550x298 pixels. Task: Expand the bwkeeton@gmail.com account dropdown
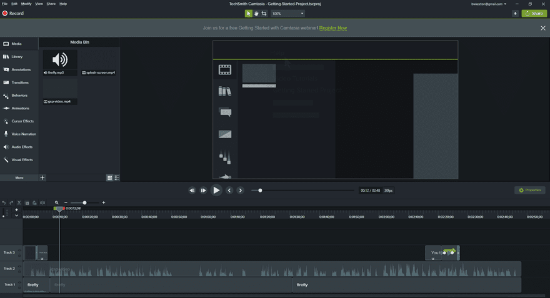(x=489, y=4)
